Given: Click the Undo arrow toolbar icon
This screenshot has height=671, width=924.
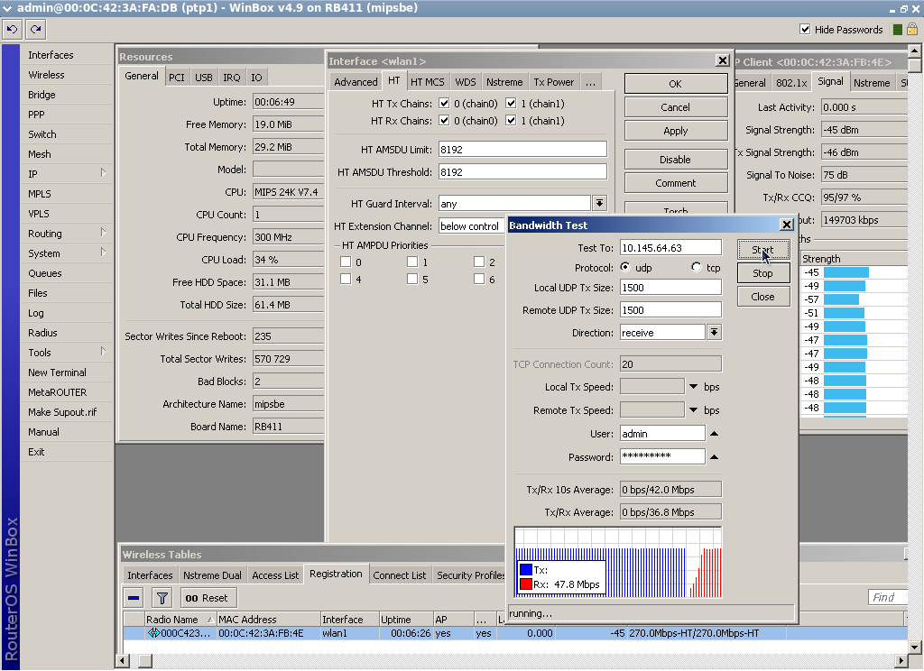Looking at the screenshot, I should [12, 29].
